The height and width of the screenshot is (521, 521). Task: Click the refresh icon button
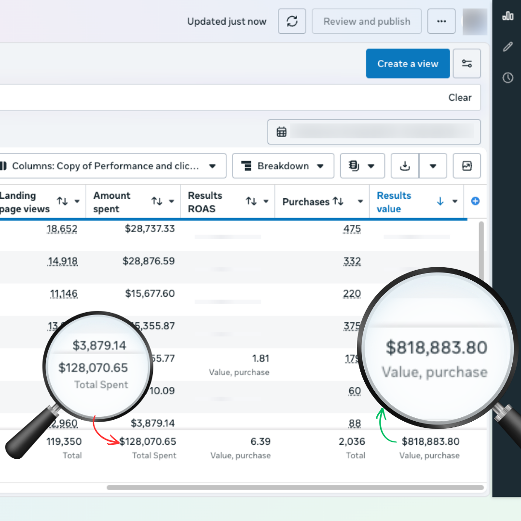pyautogui.click(x=292, y=21)
